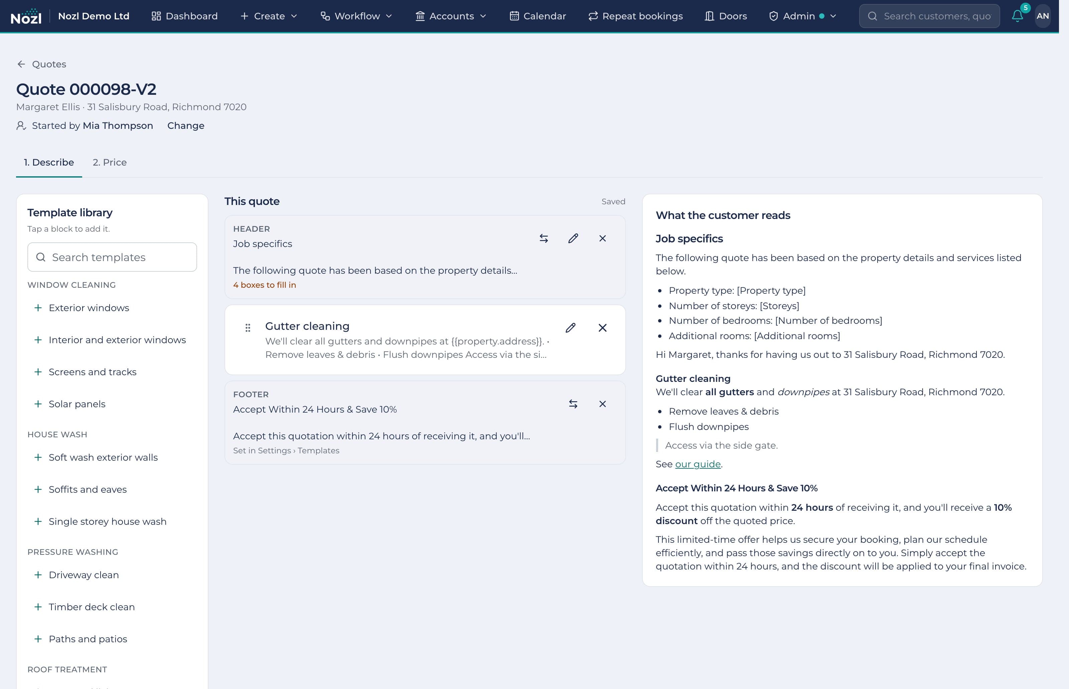Expand the Create menu

269,16
